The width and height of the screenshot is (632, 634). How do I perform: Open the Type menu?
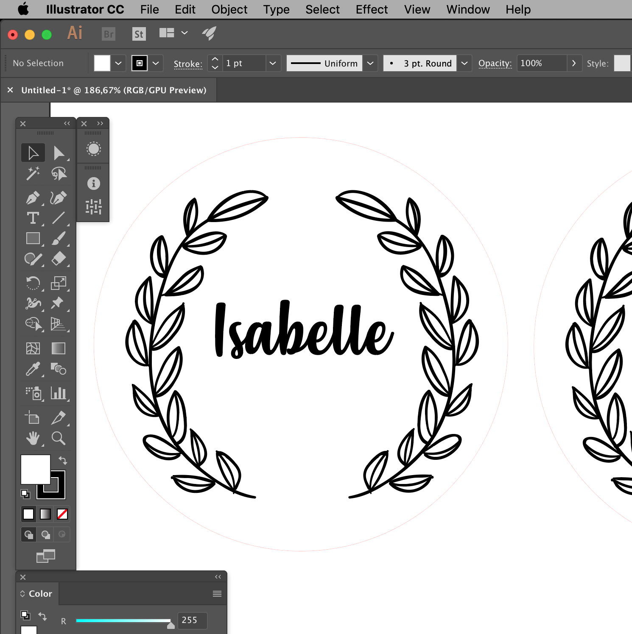coord(276,9)
